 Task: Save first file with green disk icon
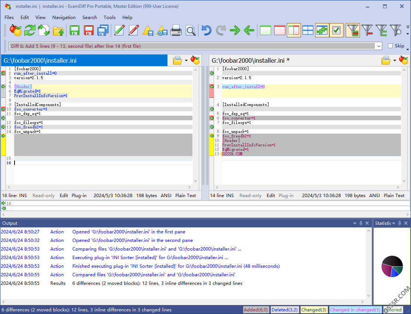click(x=75, y=31)
